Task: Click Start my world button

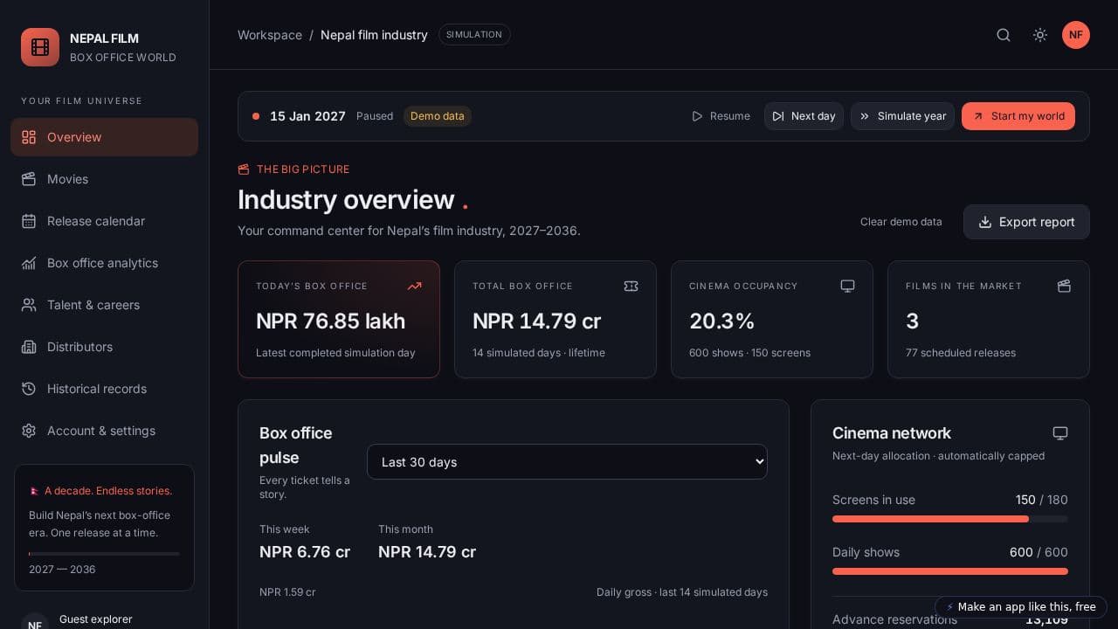Action: [1018, 116]
